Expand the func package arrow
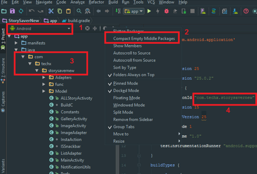257x174 pixels. [x=44, y=84]
